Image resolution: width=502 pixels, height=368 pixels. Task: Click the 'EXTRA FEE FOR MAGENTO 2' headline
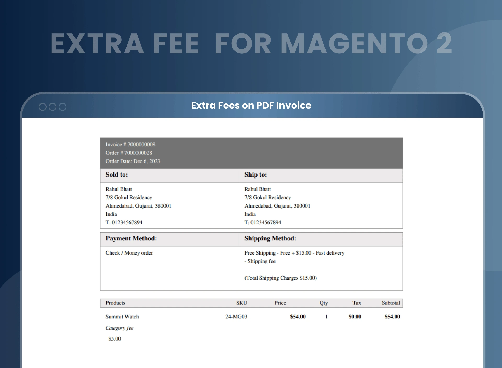click(251, 44)
